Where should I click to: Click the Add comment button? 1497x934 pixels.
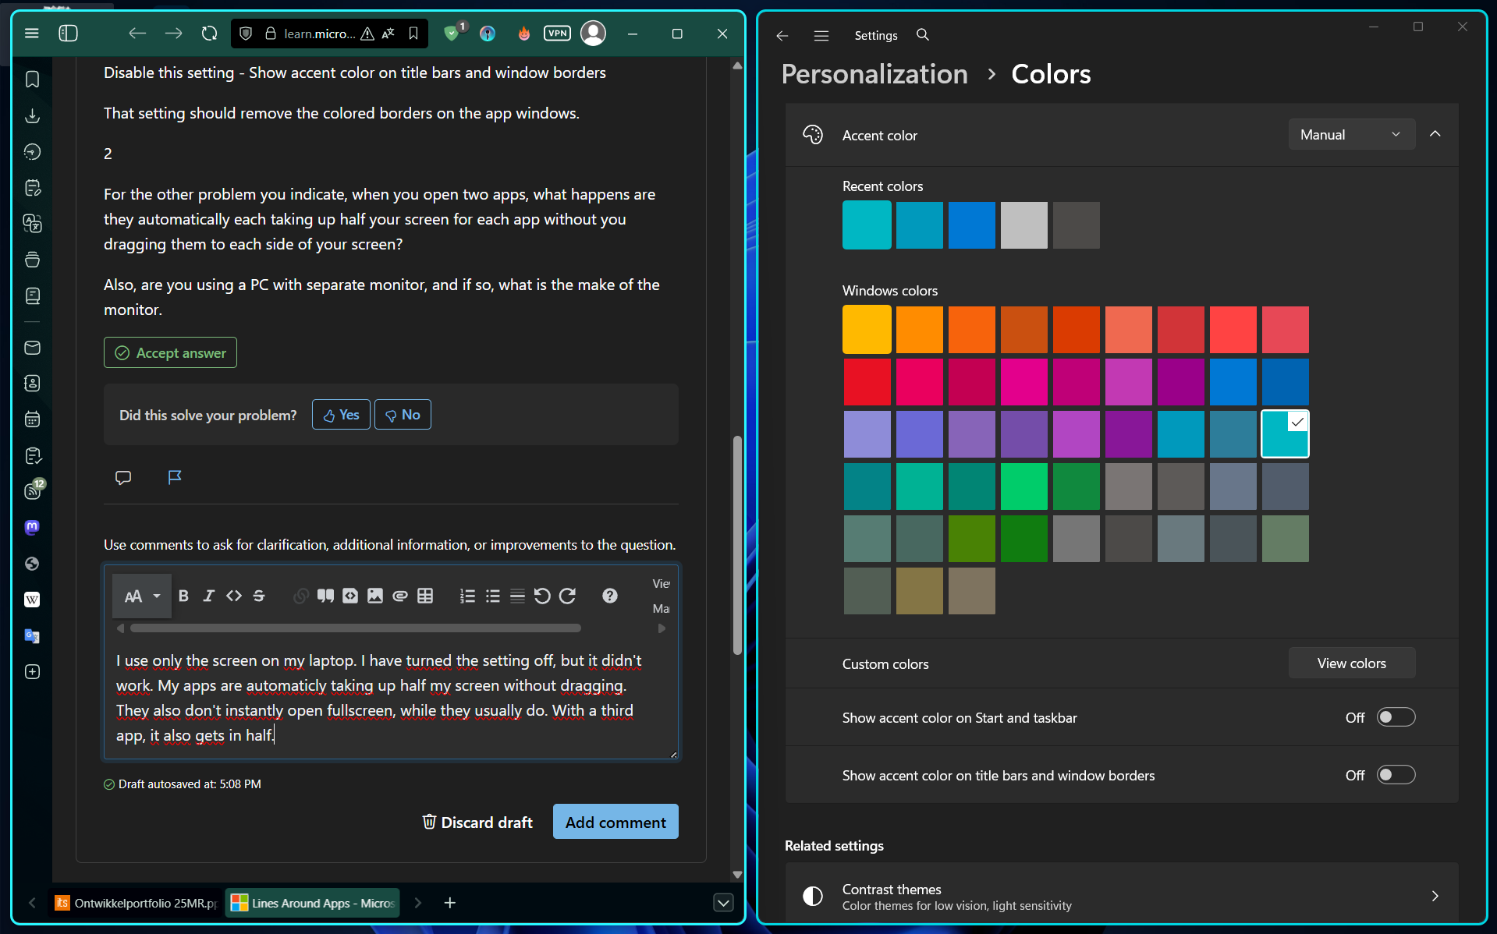[615, 822]
